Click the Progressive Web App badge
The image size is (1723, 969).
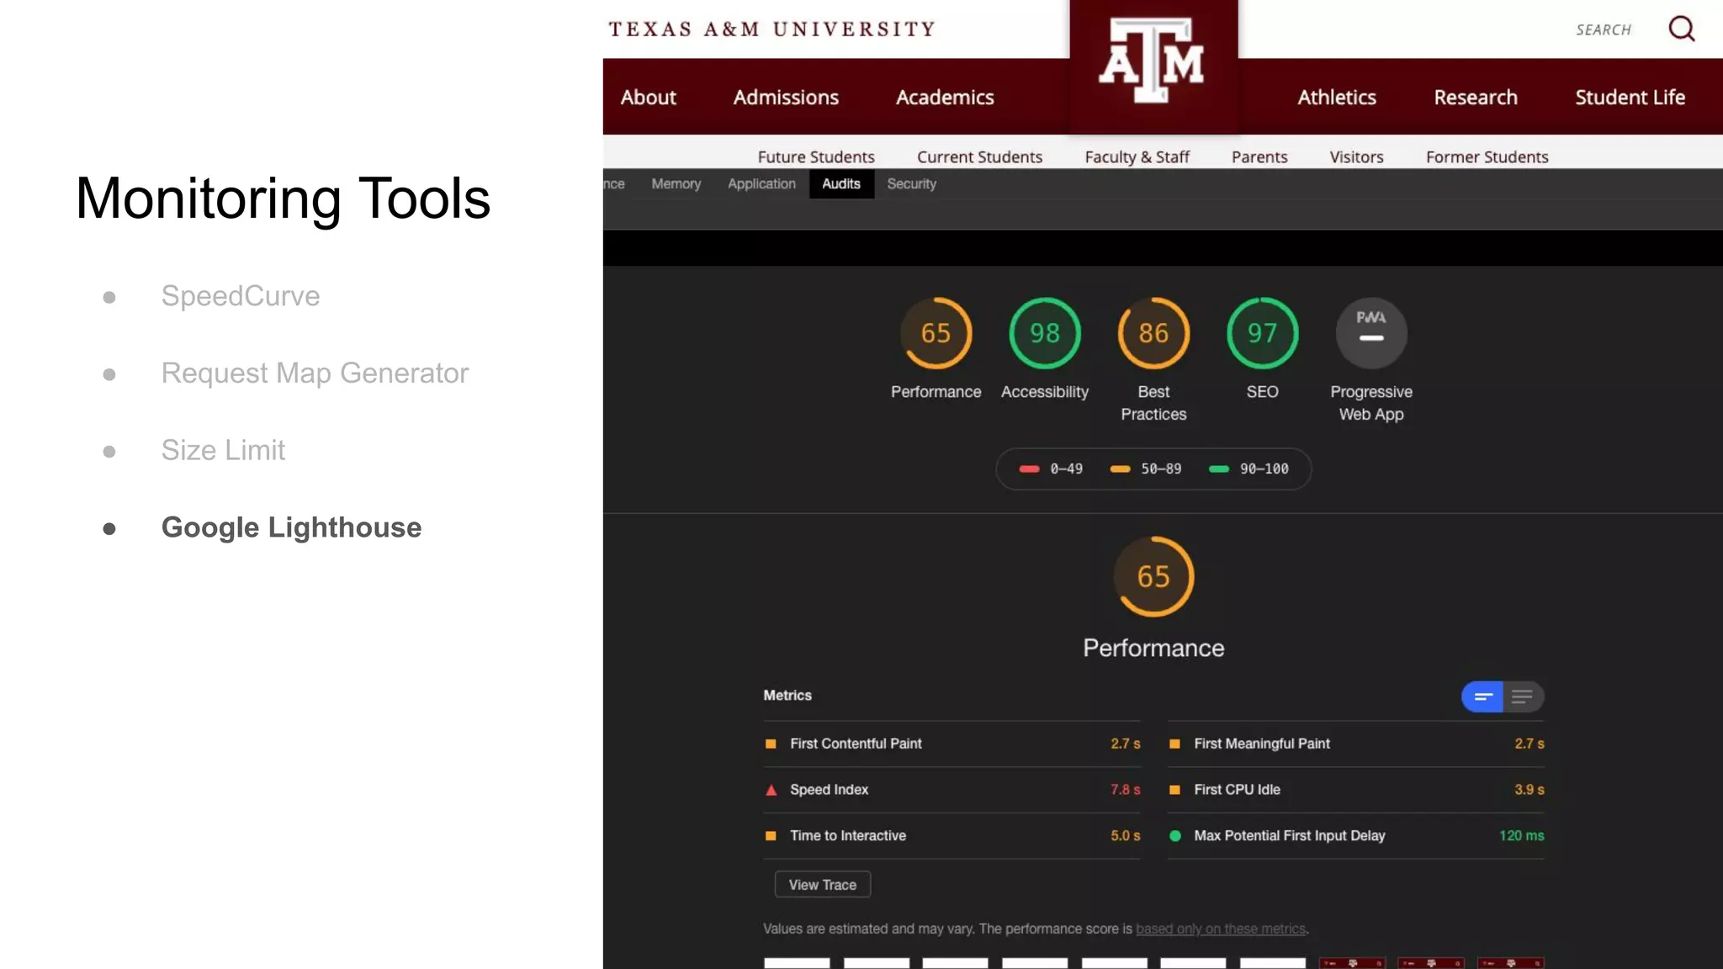[1370, 333]
